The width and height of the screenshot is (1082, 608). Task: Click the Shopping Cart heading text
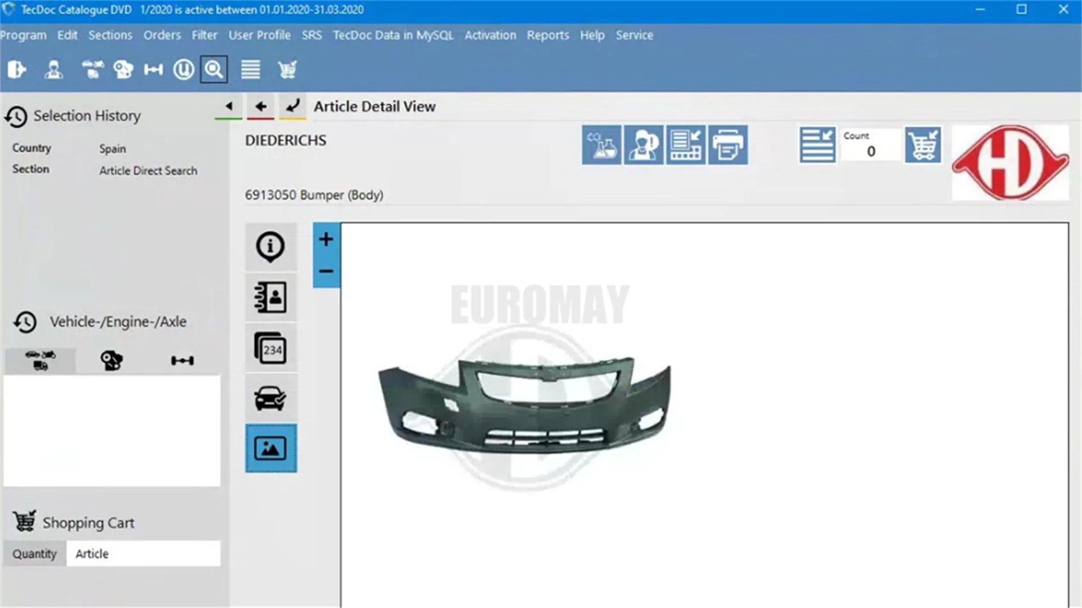pyautogui.click(x=88, y=523)
